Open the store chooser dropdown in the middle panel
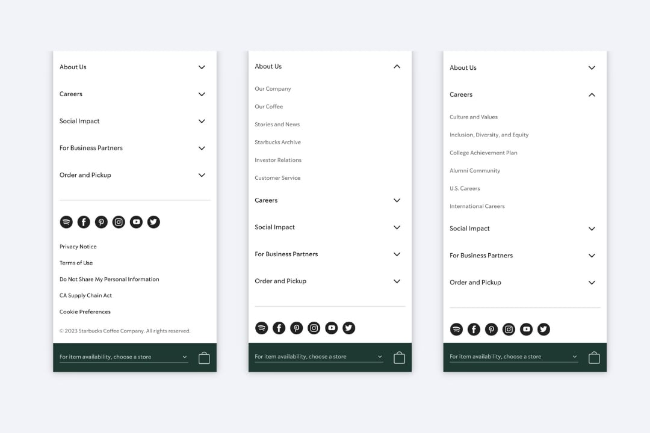Viewport: 650px width, 433px height. click(319, 357)
